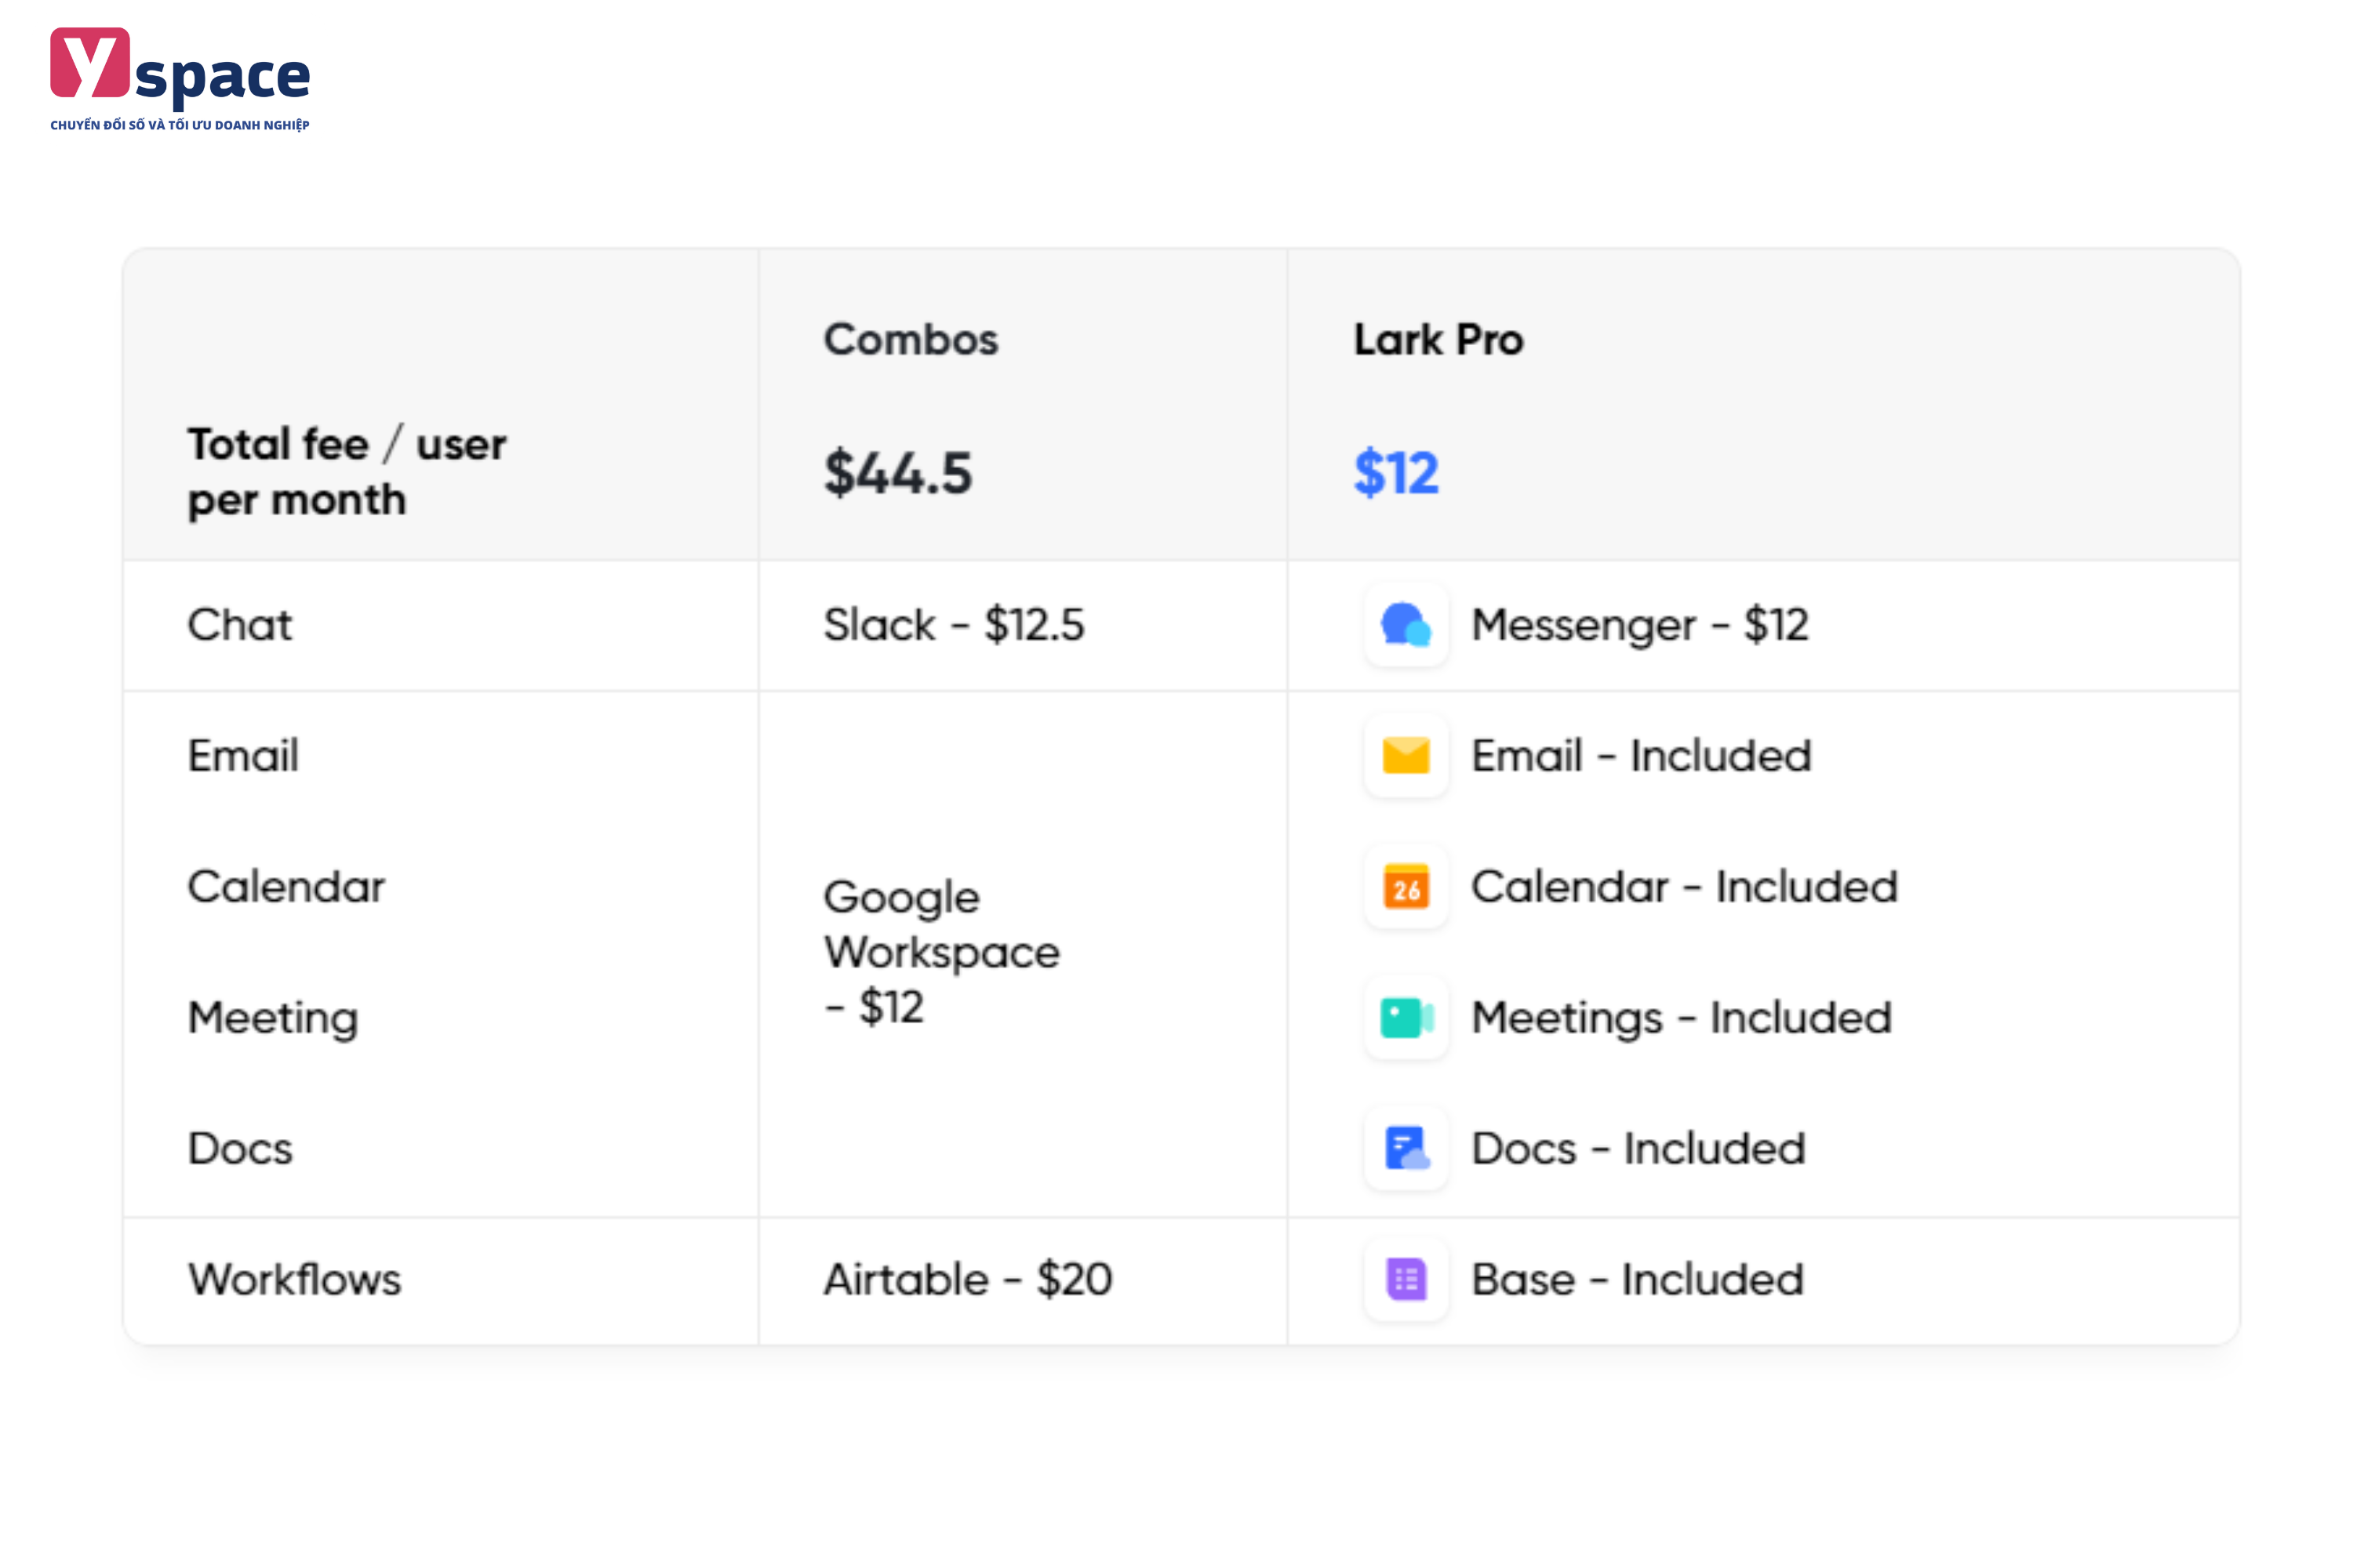Select the 'Meeting' row label
The image size is (2353, 1568).
point(273,1019)
